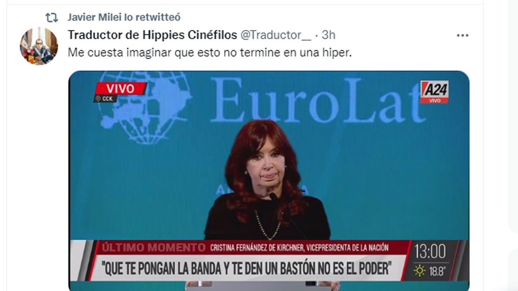The height and width of the screenshot is (291, 518).
Task: Click the Traductor de Hippies Cinéfilos display name
Action: point(152,35)
